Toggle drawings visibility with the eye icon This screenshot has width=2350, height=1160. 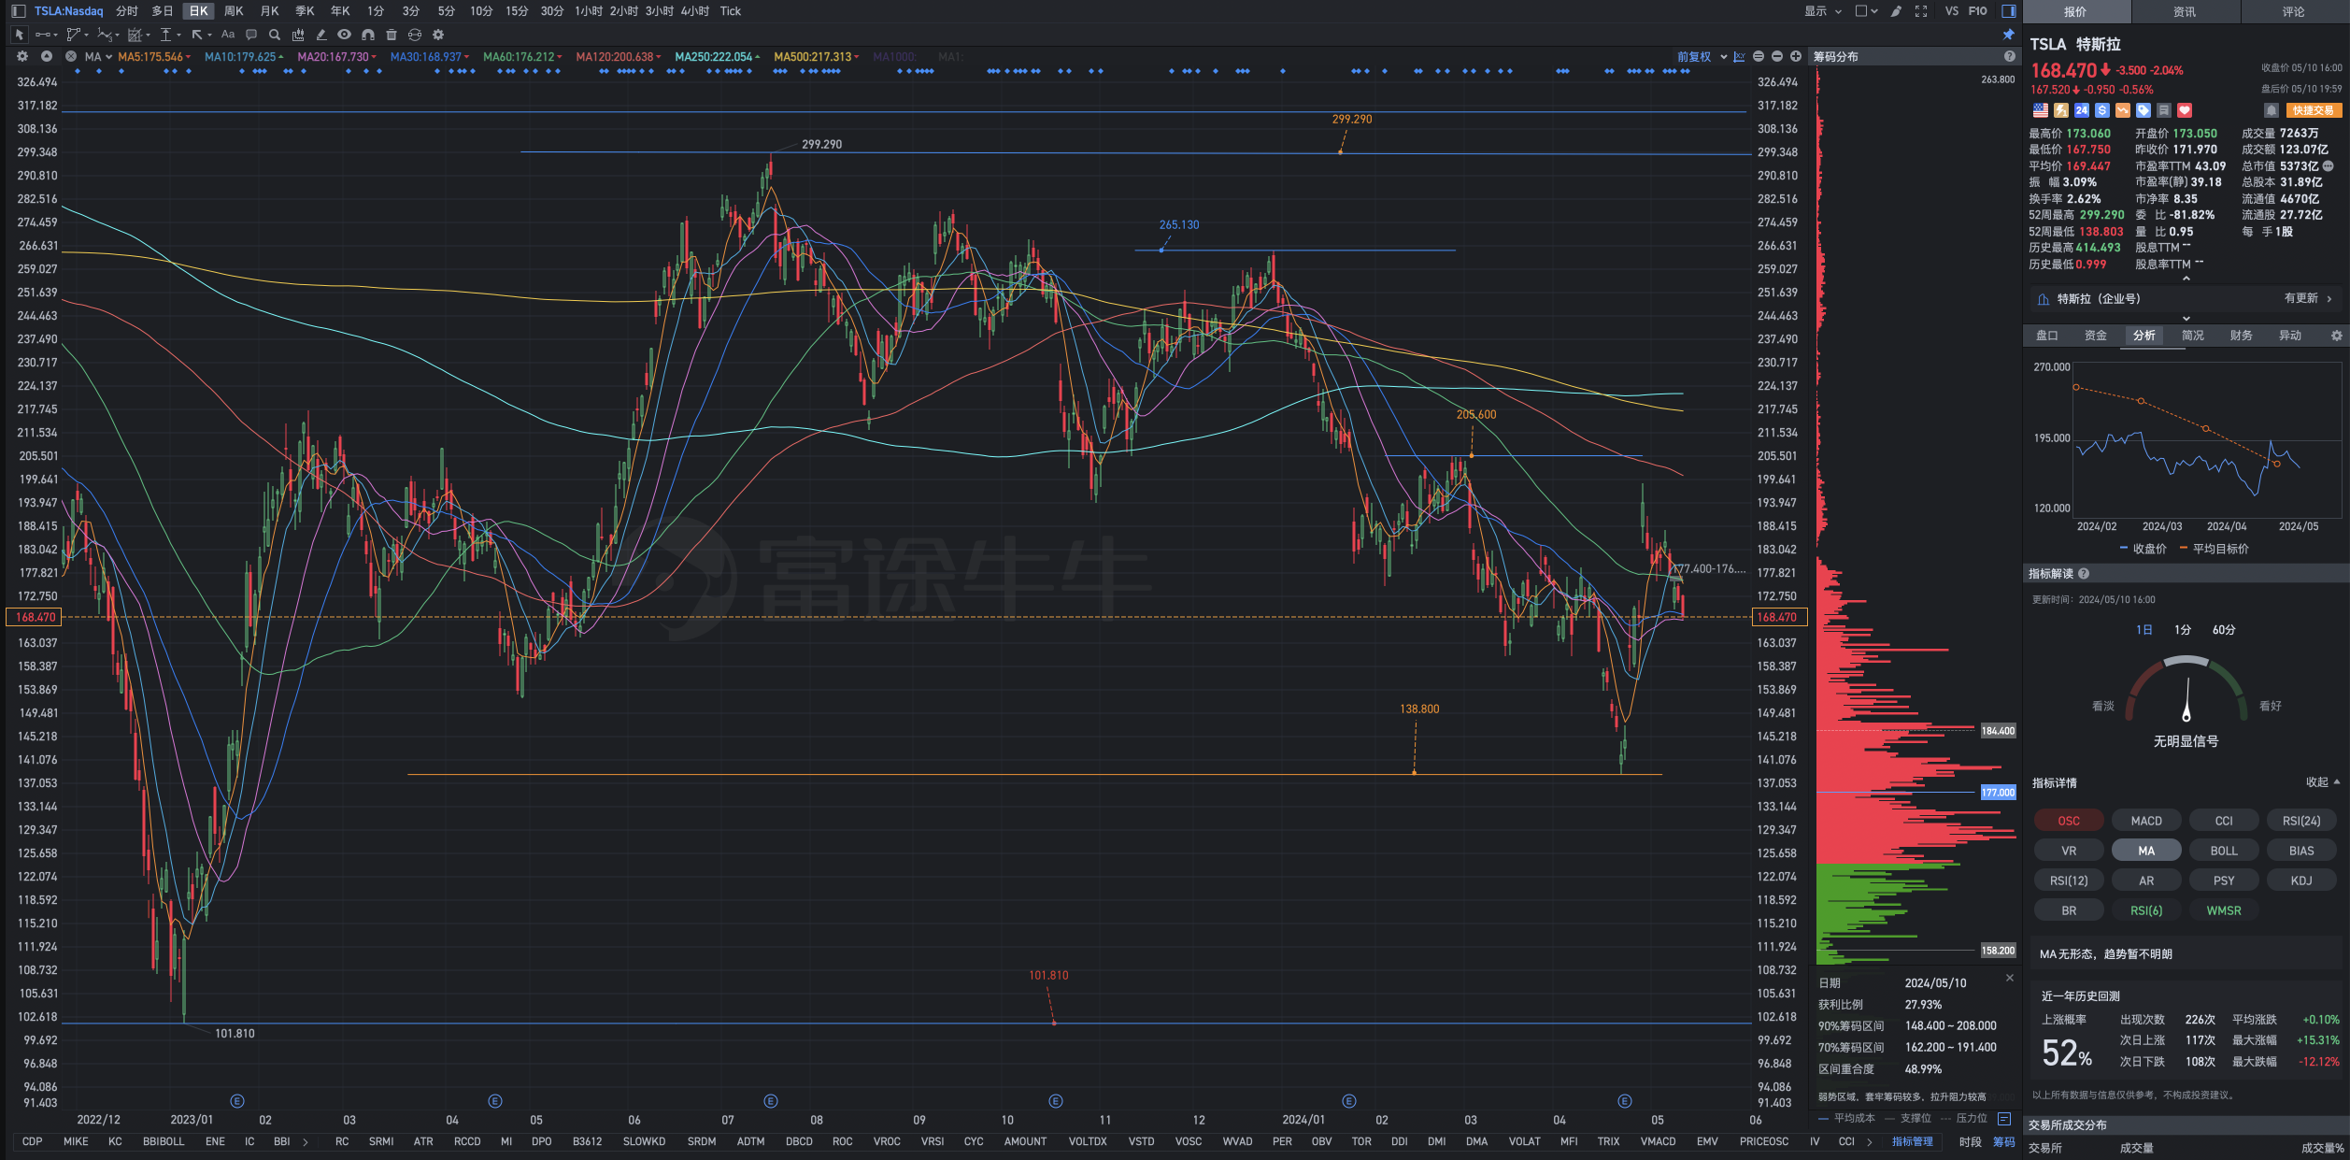[345, 35]
